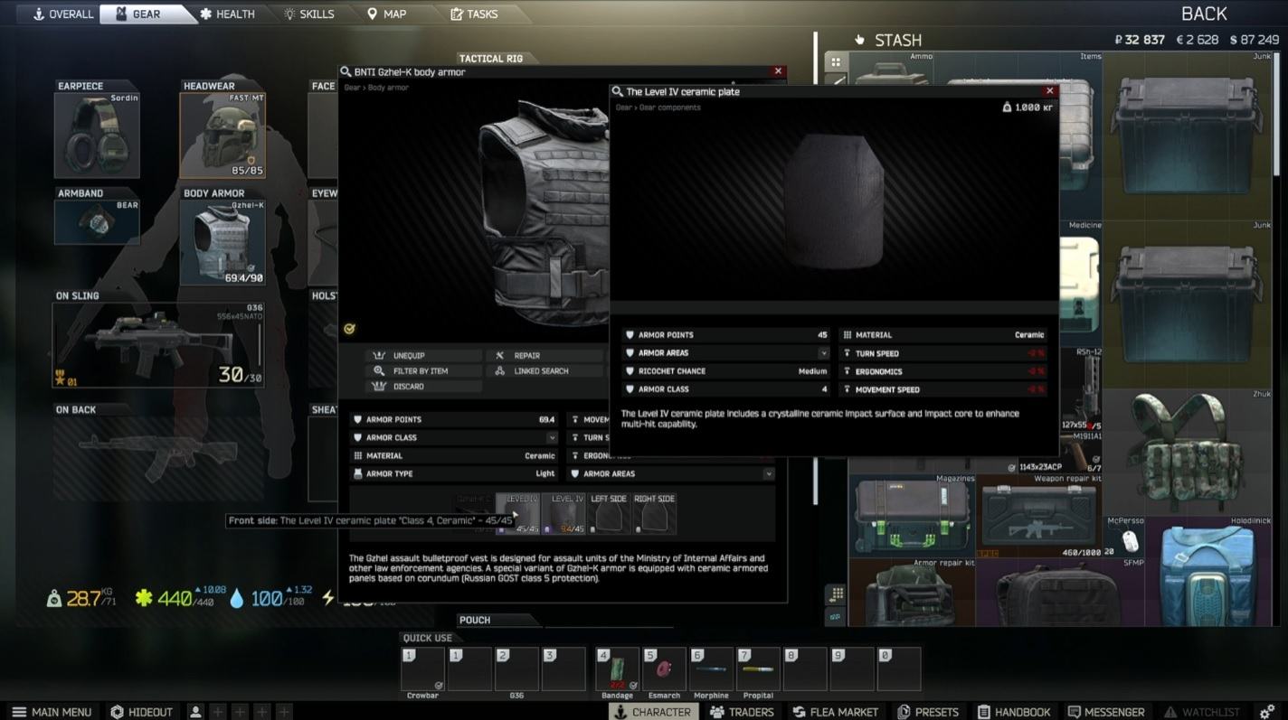Image resolution: width=1288 pixels, height=720 pixels.
Task: Select the G36 rifle on sling
Action: coord(158,345)
